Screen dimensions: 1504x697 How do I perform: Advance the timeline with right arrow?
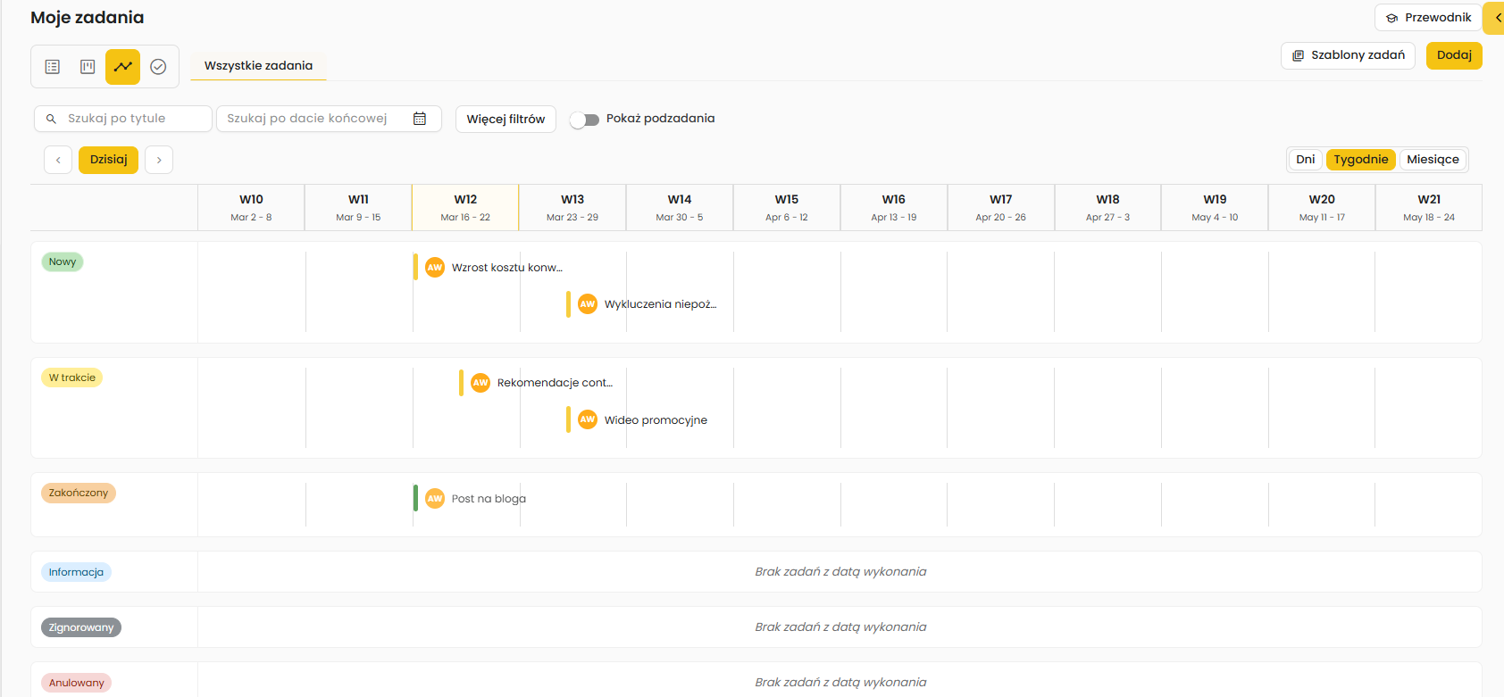click(159, 160)
